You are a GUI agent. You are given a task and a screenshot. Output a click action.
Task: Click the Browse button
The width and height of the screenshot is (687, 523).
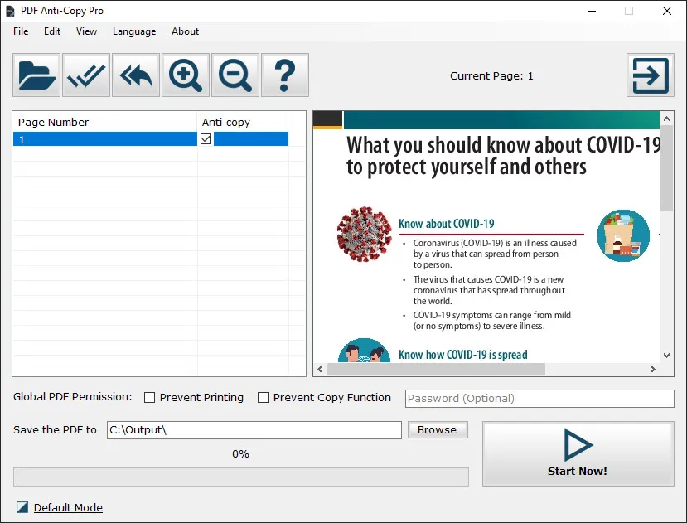(x=438, y=429)
